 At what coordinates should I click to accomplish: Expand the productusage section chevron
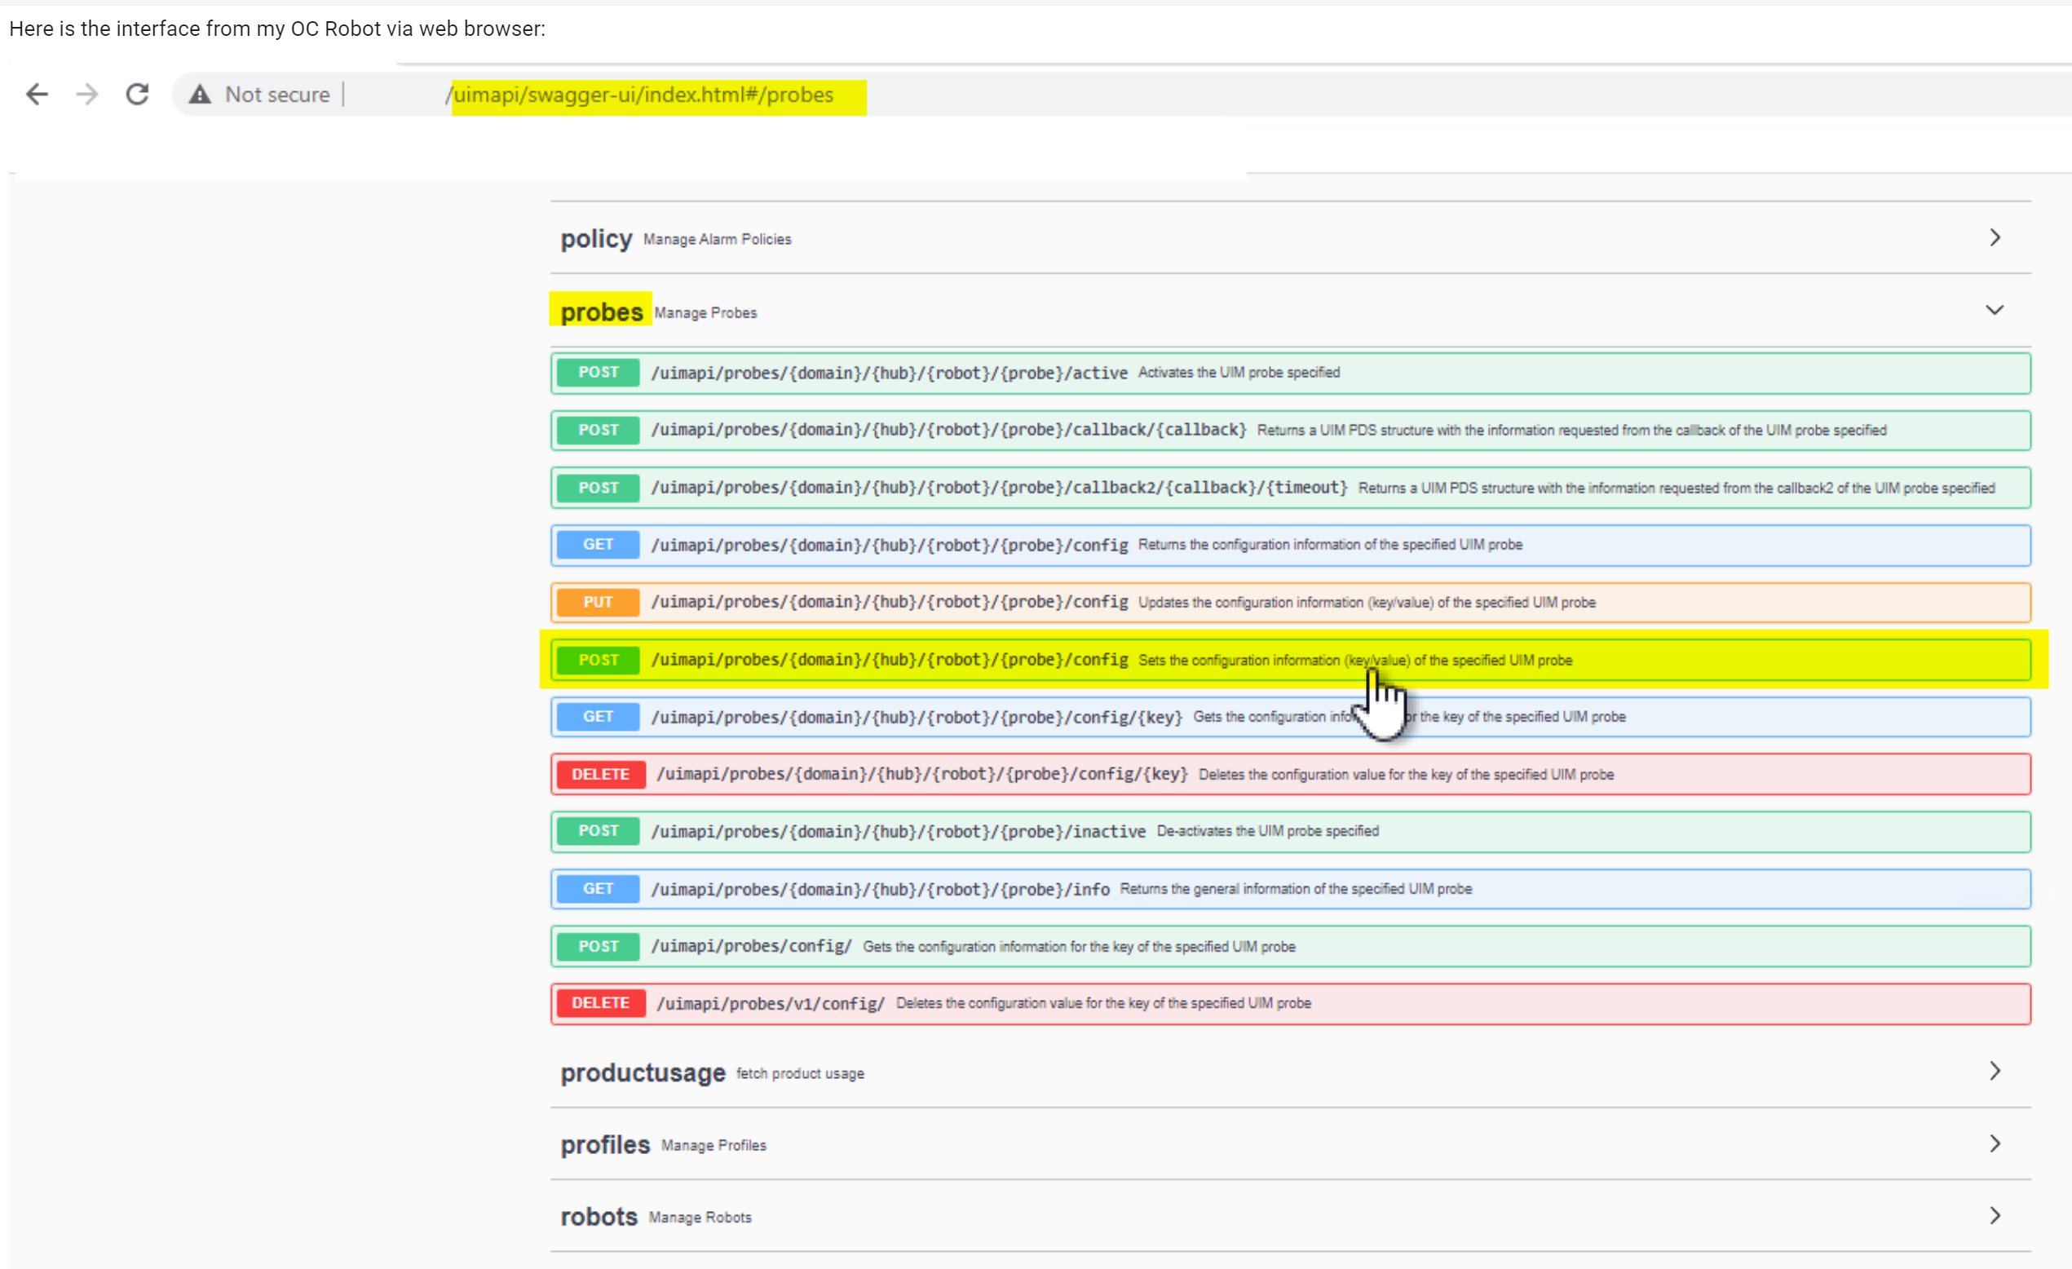[1994, 1071]
